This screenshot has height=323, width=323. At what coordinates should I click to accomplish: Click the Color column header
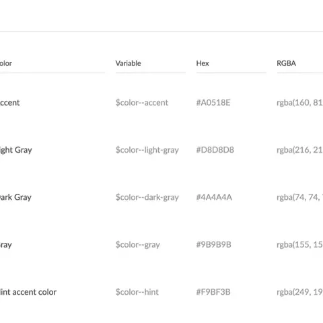point(6,63)
